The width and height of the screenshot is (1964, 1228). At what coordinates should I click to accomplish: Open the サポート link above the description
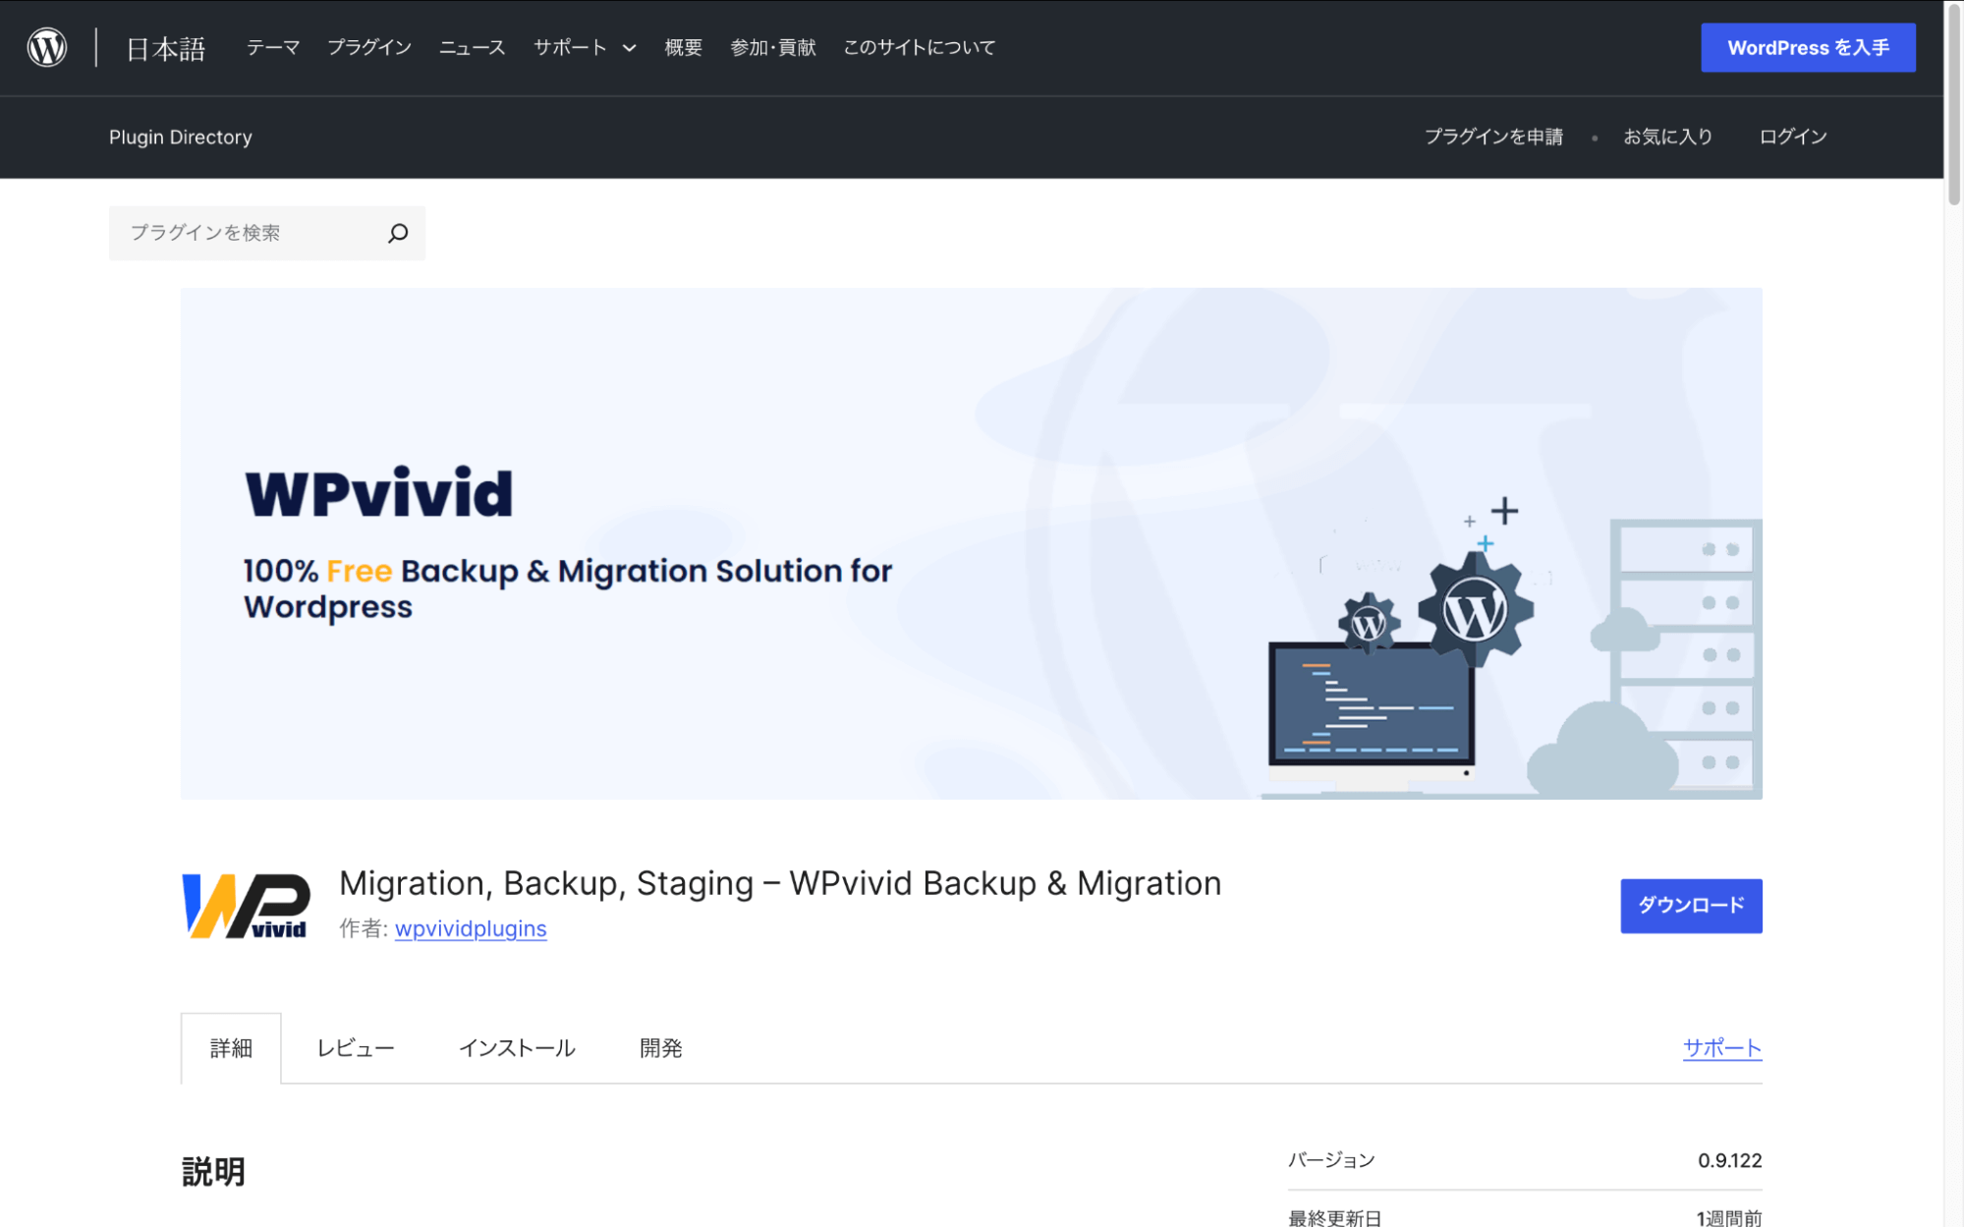(x=1721, y=1047)
